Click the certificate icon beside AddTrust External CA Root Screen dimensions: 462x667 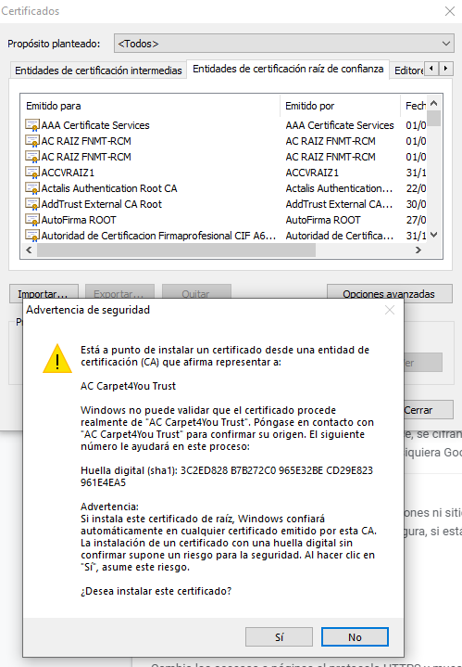tap(32, 204)
